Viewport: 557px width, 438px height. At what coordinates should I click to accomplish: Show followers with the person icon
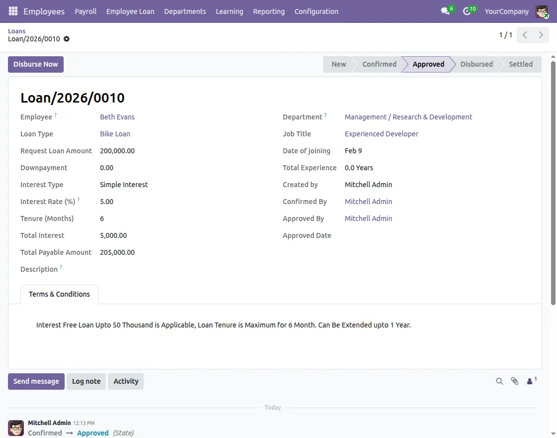point(531,381)
